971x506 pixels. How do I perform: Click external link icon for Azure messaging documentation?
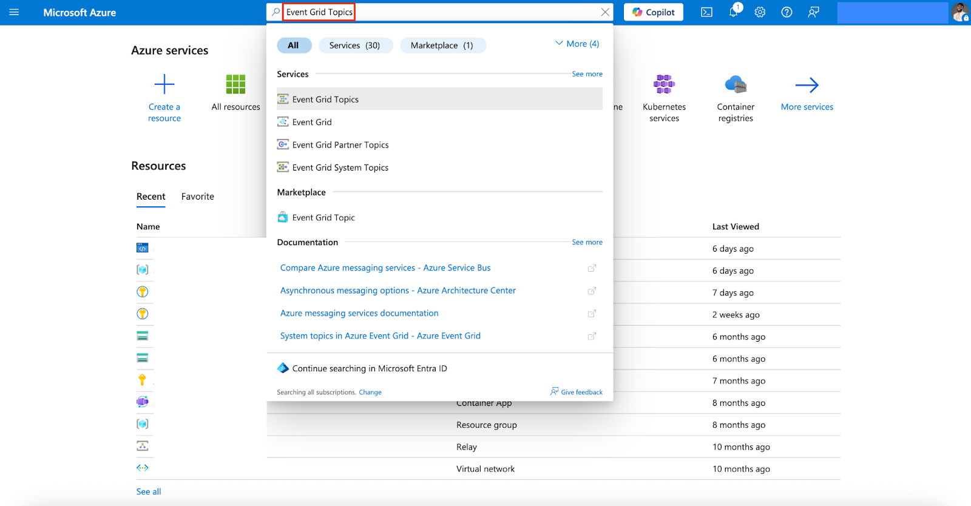(592, 314)
